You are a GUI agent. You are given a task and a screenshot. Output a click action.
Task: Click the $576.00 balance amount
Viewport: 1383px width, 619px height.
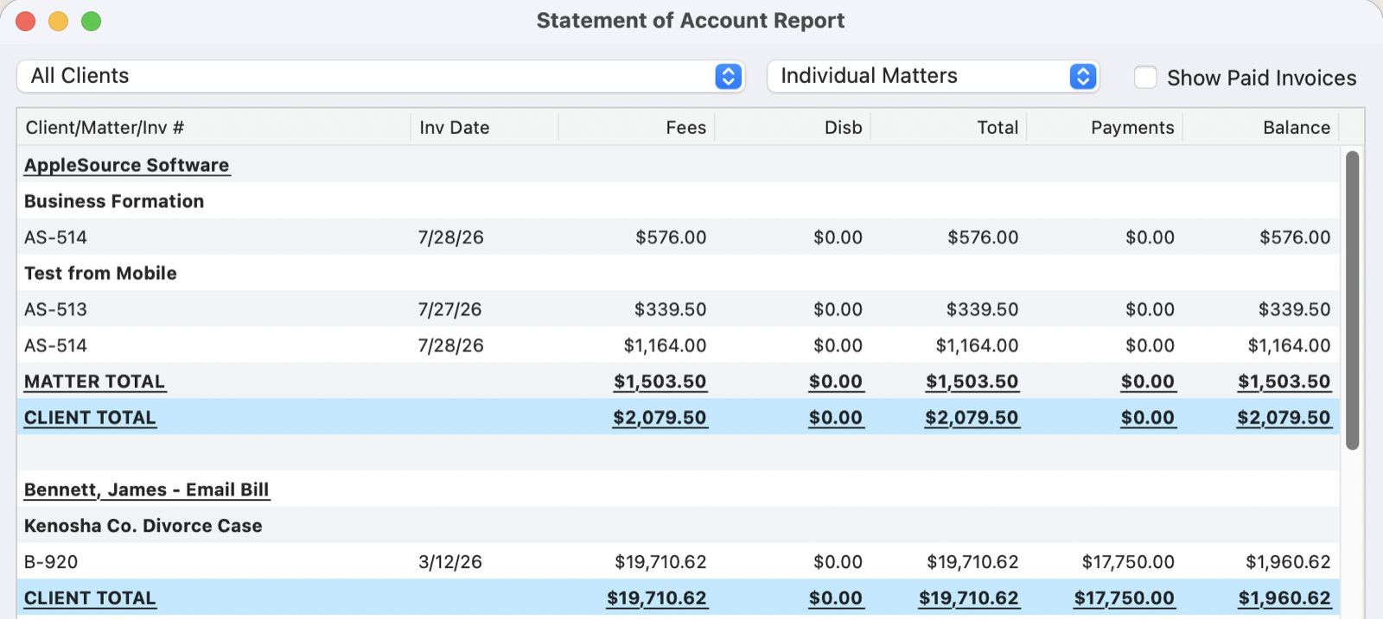coord(1295,237)
